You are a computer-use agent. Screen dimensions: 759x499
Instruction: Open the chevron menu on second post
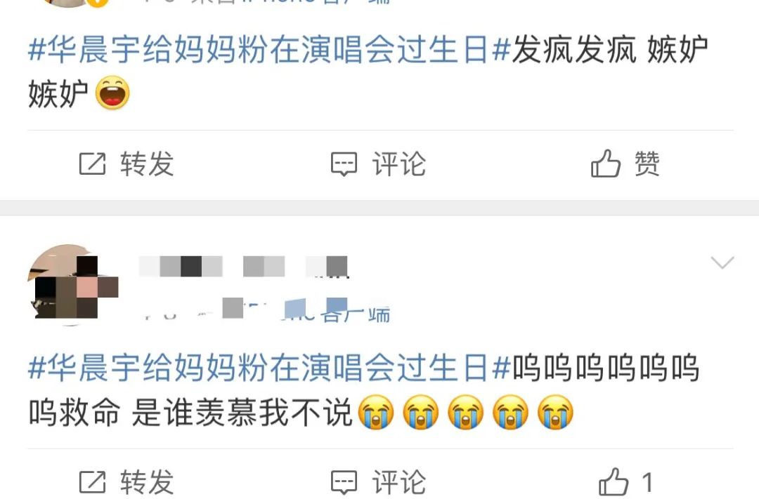coord(722,262)
